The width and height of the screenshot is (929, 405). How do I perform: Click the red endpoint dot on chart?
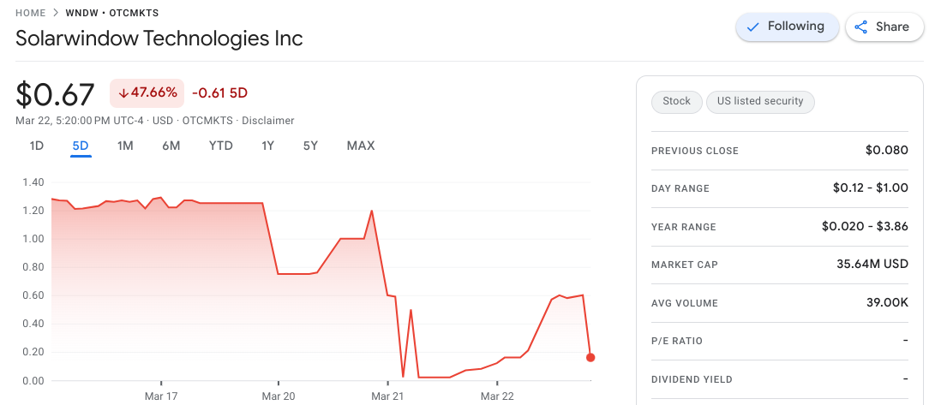pos(590,357)
